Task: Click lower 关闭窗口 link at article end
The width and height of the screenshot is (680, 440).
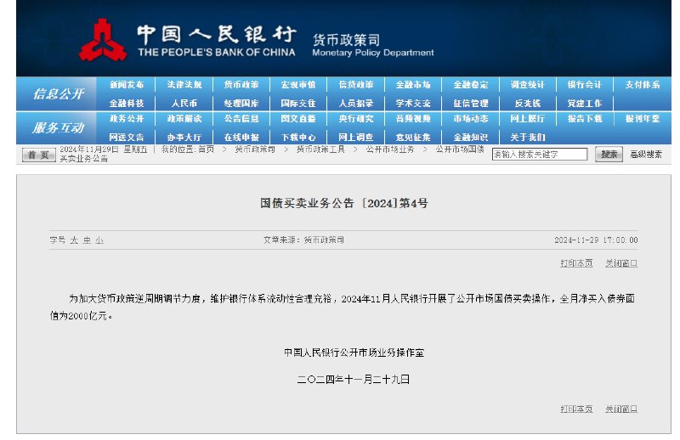Action: 621,409
